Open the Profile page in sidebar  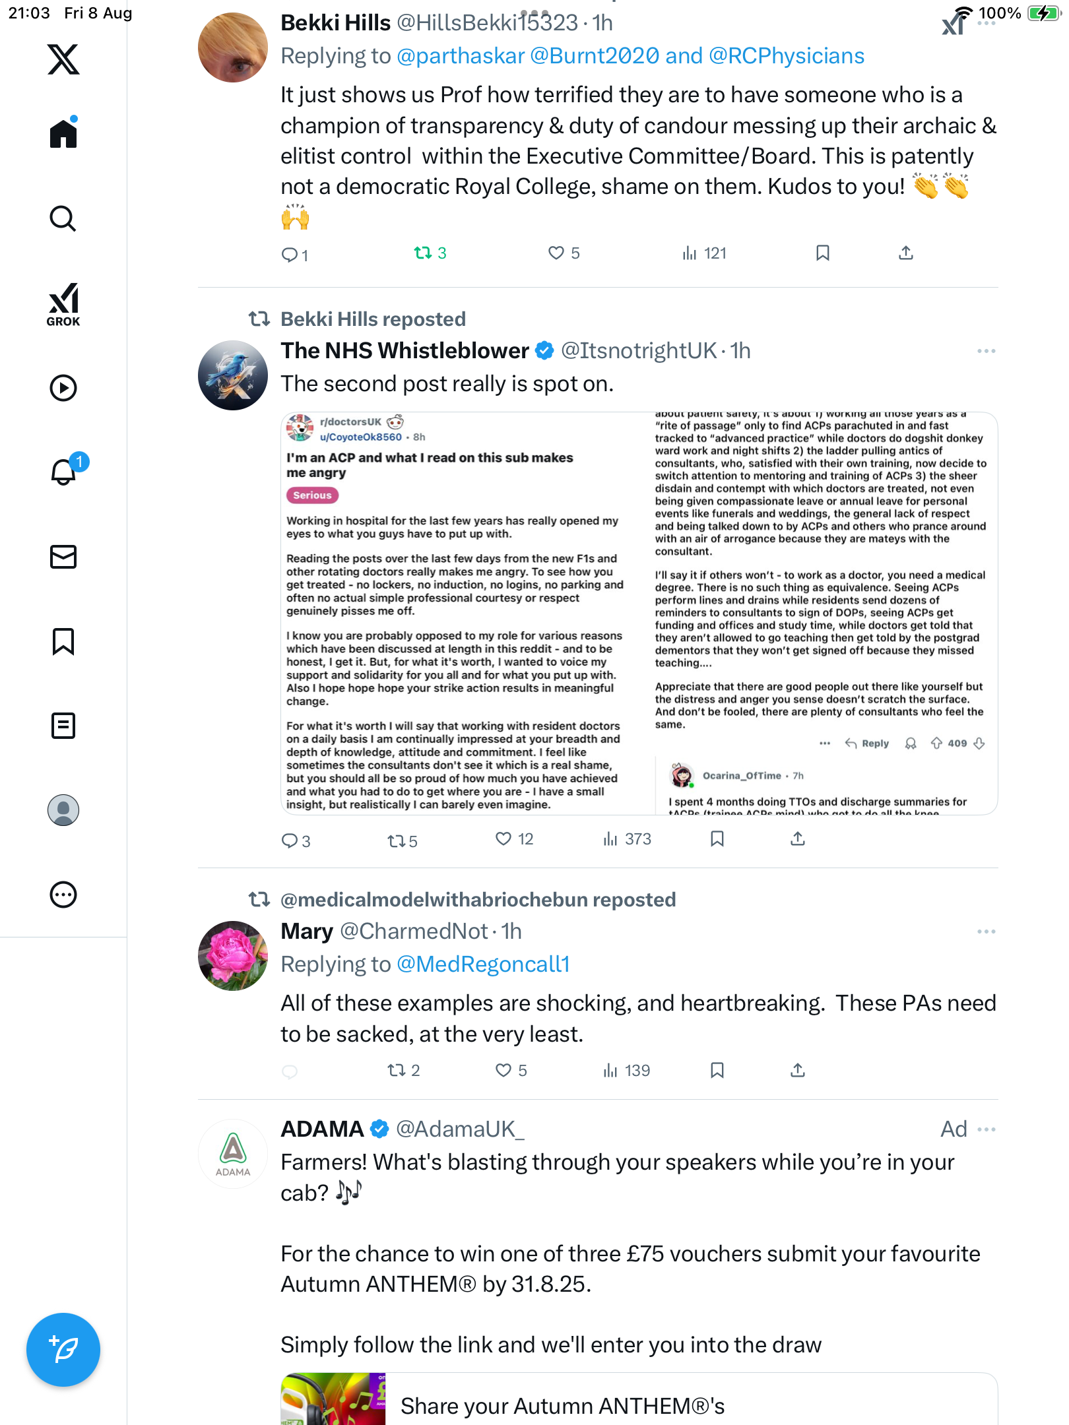pos(63,810)
